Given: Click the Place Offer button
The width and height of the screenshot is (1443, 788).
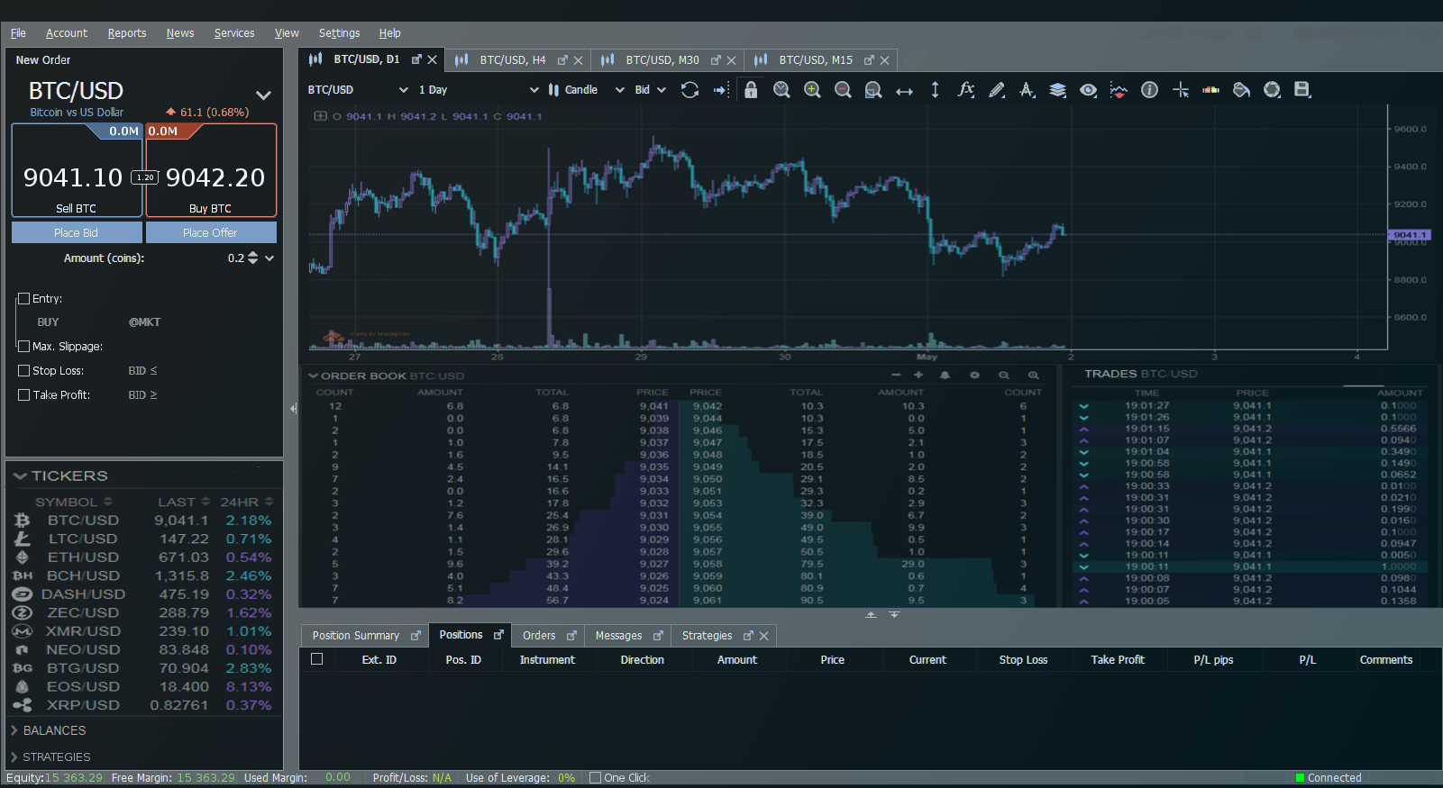Looking at the screenshot, I should point(211,232).
